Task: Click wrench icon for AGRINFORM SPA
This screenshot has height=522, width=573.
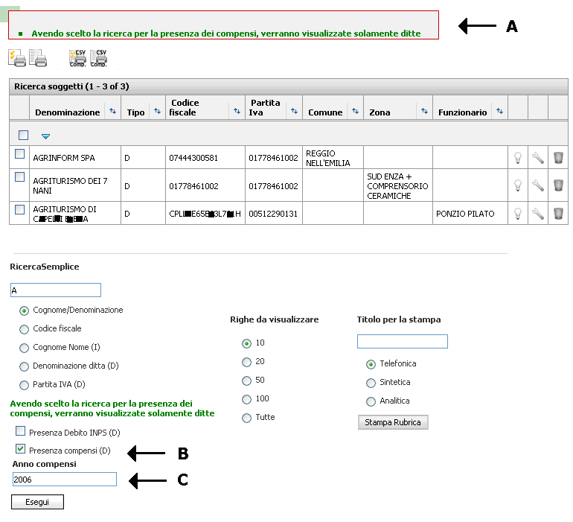Action: coord(538,158)
